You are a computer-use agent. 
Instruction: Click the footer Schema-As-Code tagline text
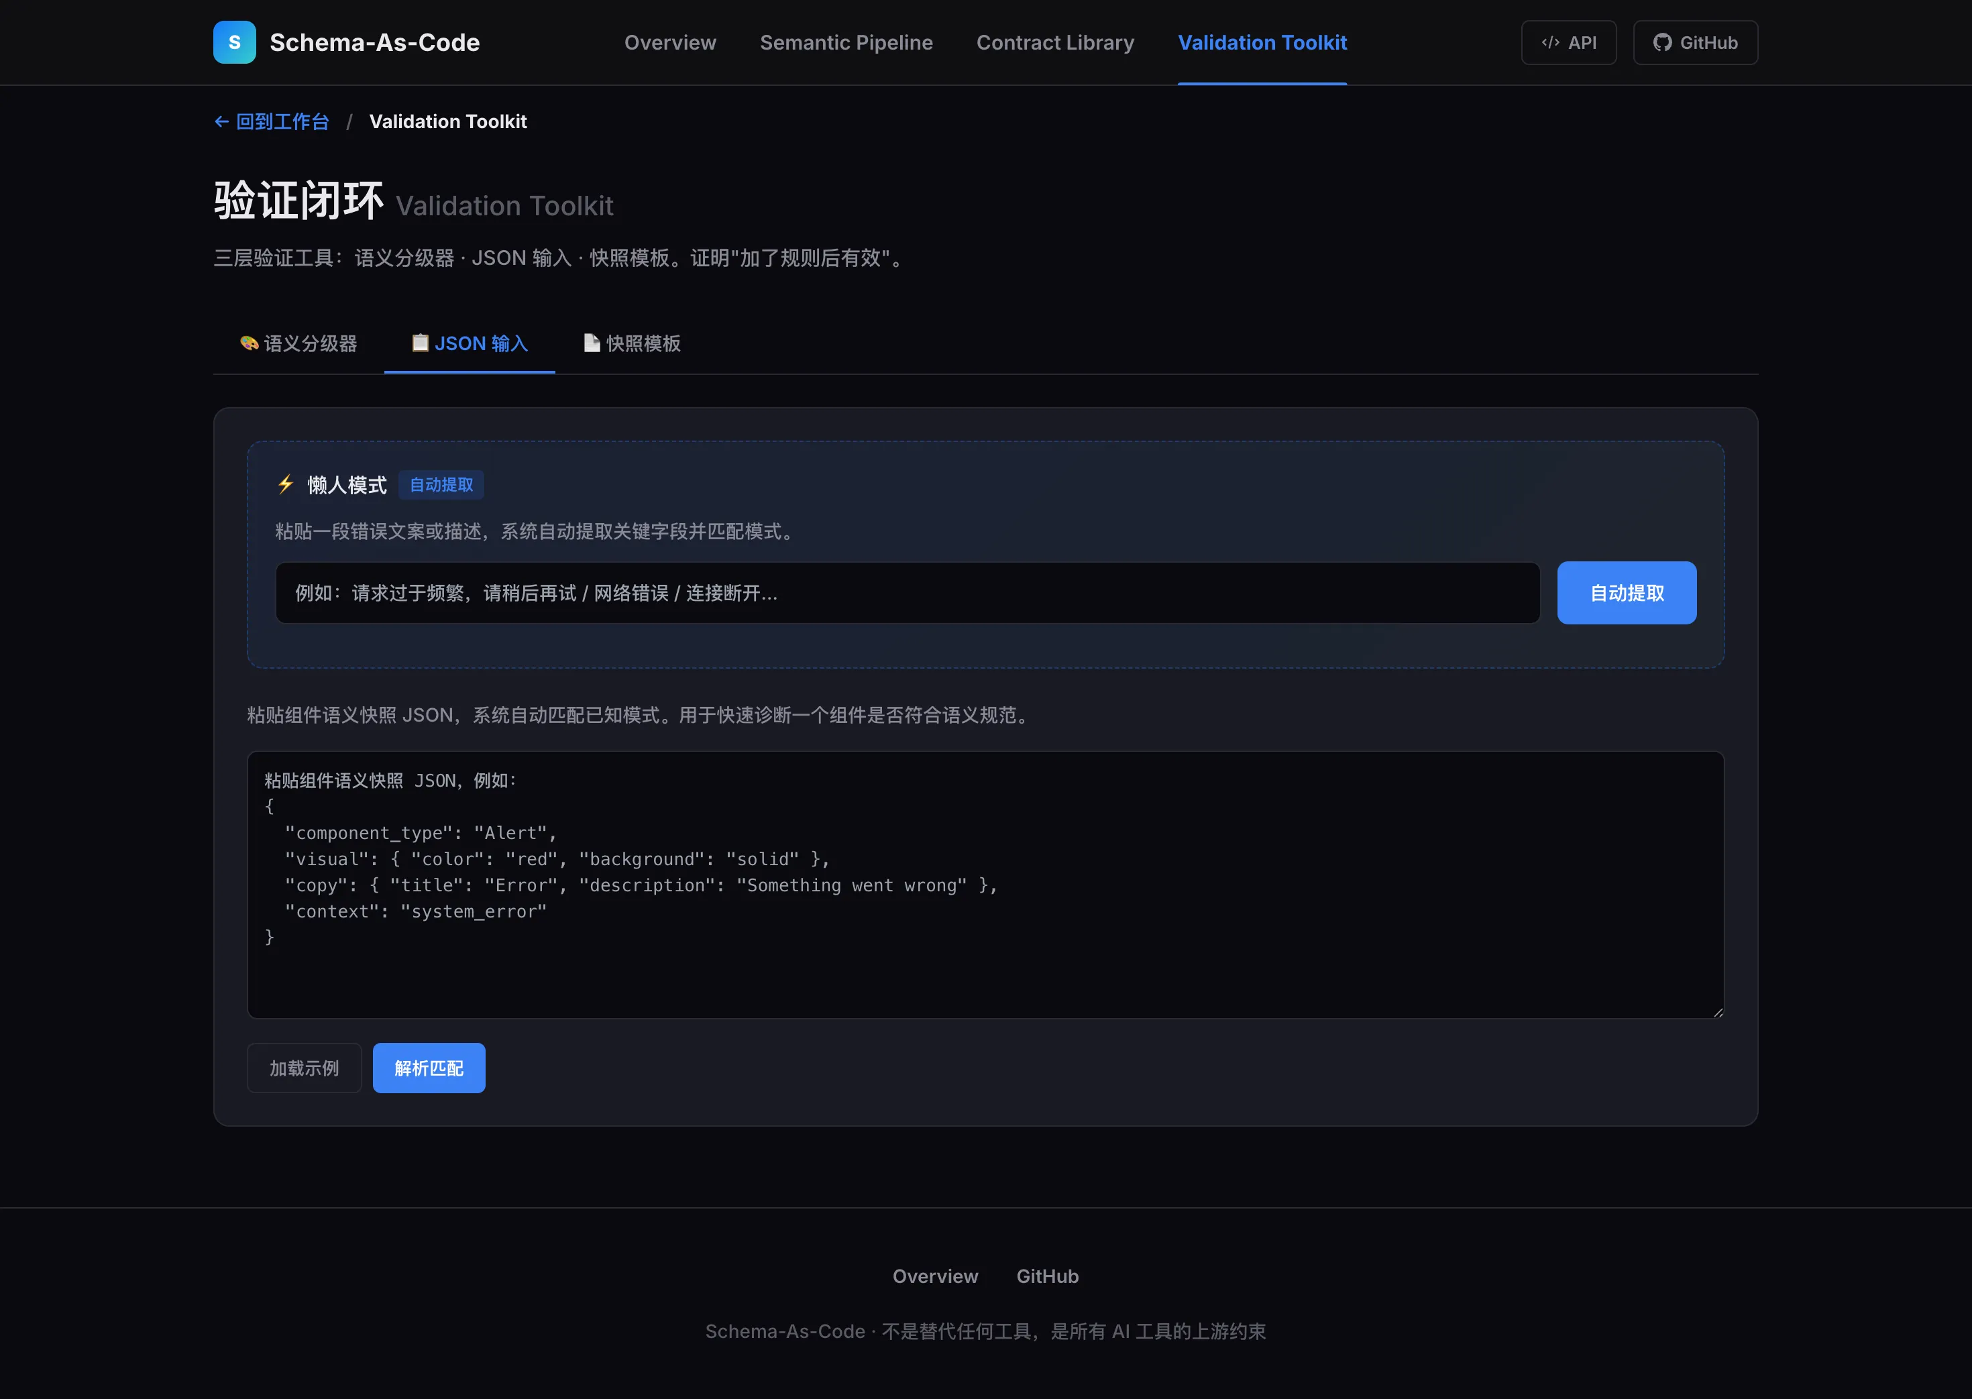985,1332
